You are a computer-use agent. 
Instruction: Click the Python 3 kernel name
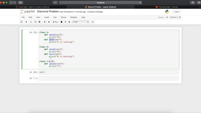(x=174, y=17)
